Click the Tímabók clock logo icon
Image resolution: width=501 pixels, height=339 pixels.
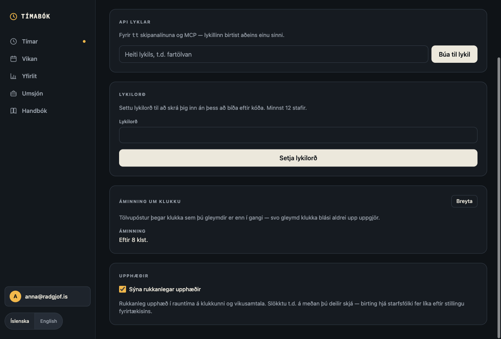[13, 16]
